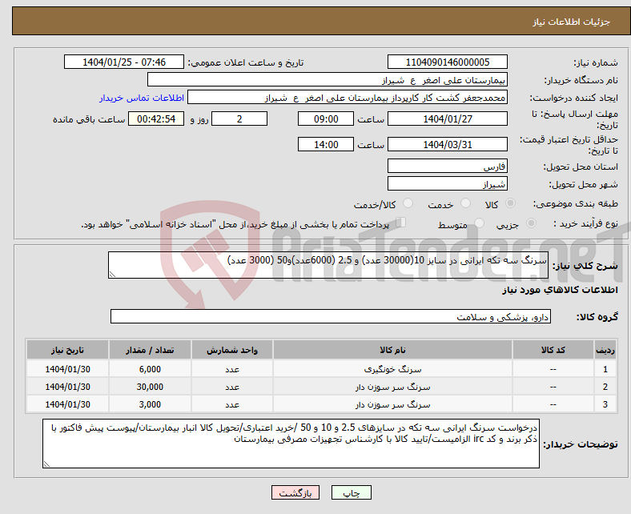This screenshot has width=631, height=514.
Task: Toggle the Islamic treasury payment checkbox
Action: pos(400,223)
